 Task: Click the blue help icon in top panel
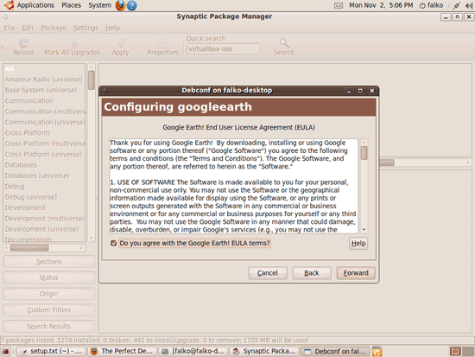pos(131,5)
